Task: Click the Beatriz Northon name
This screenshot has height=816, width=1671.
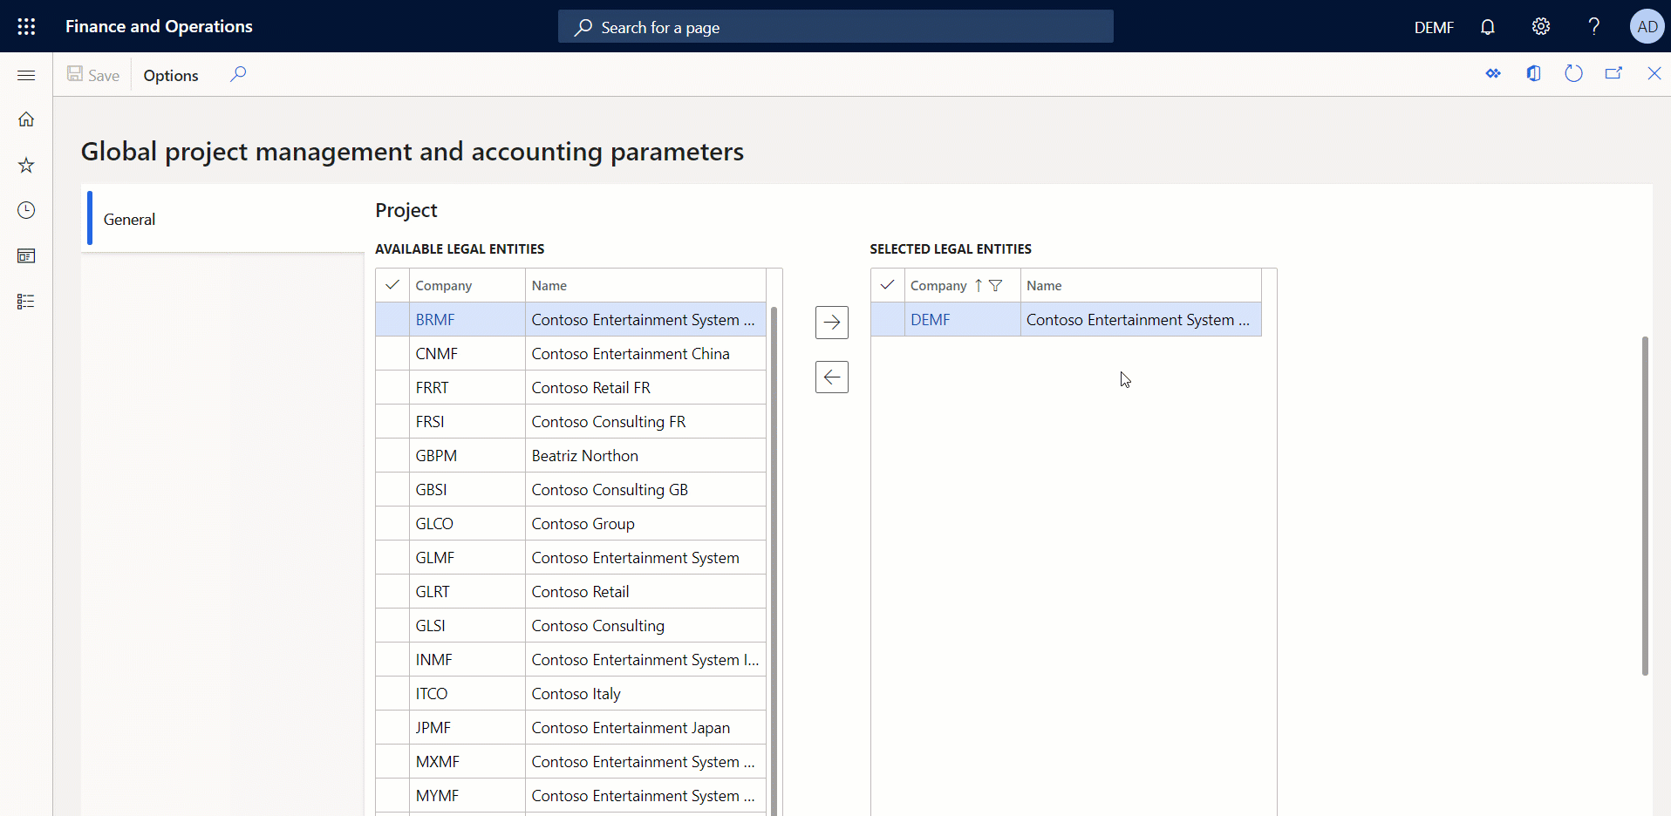Action: tap(585, 455)
